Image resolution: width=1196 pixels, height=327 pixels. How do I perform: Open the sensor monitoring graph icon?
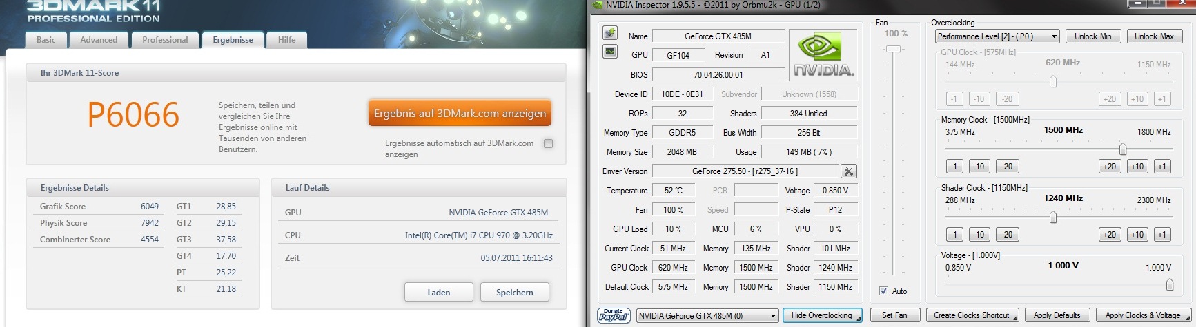(610, 52)
